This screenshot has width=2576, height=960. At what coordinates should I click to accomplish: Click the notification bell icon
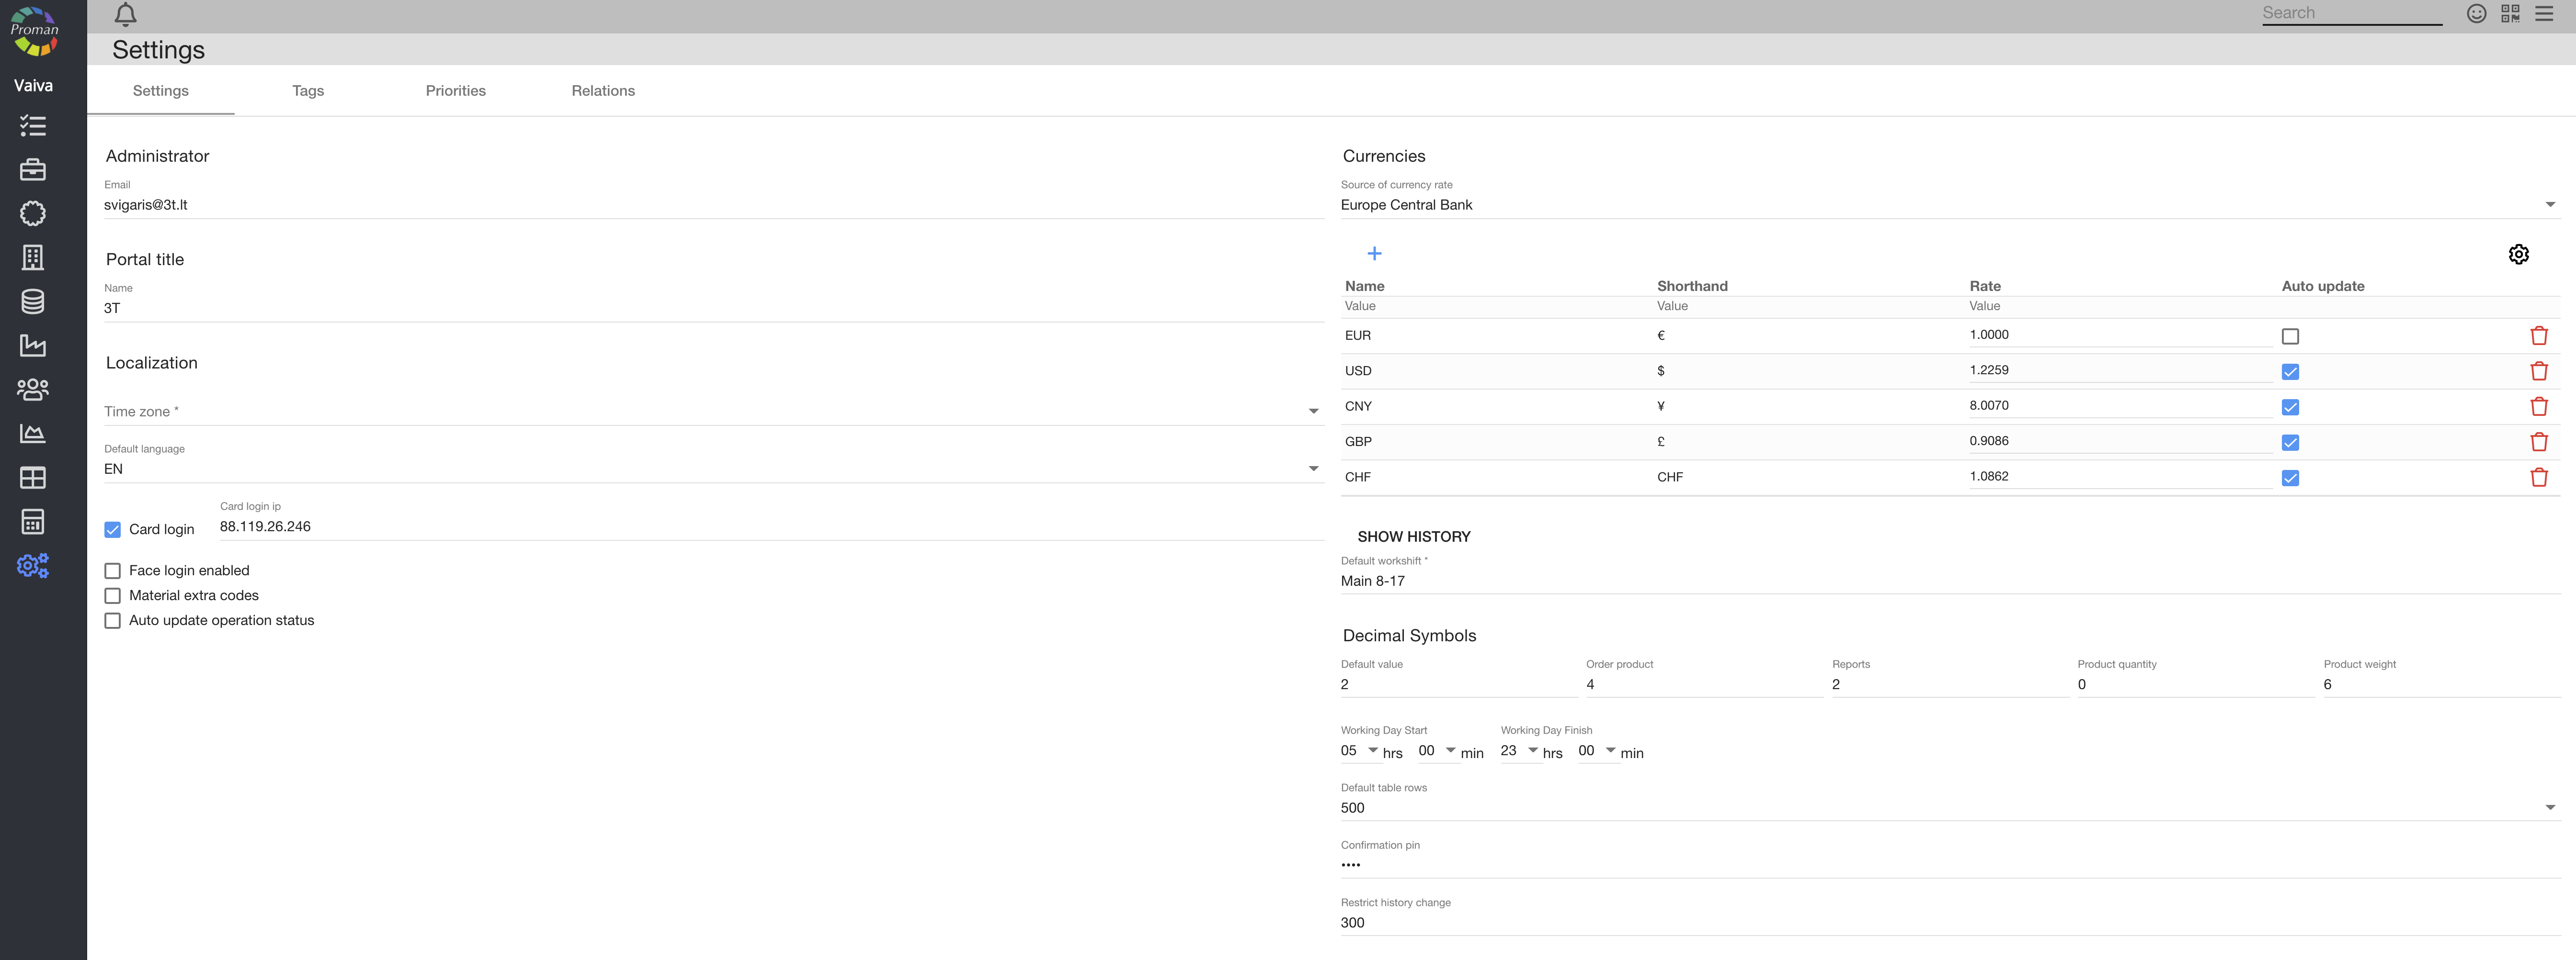pyautogui.click(x=125, y=14)
